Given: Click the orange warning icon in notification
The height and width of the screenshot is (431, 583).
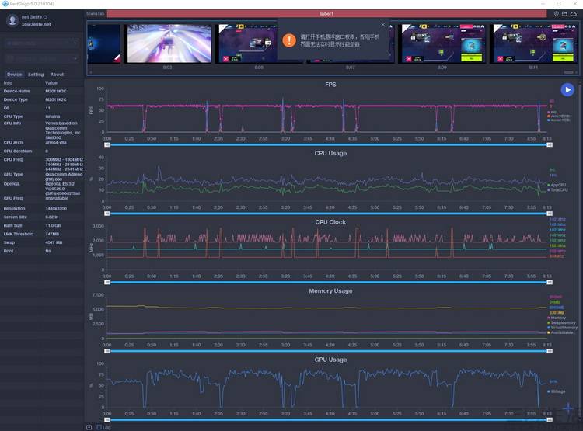Looking at the screenshot, I should 288,40.
